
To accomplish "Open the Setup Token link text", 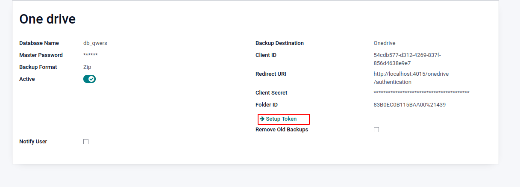I will point(281,119).
